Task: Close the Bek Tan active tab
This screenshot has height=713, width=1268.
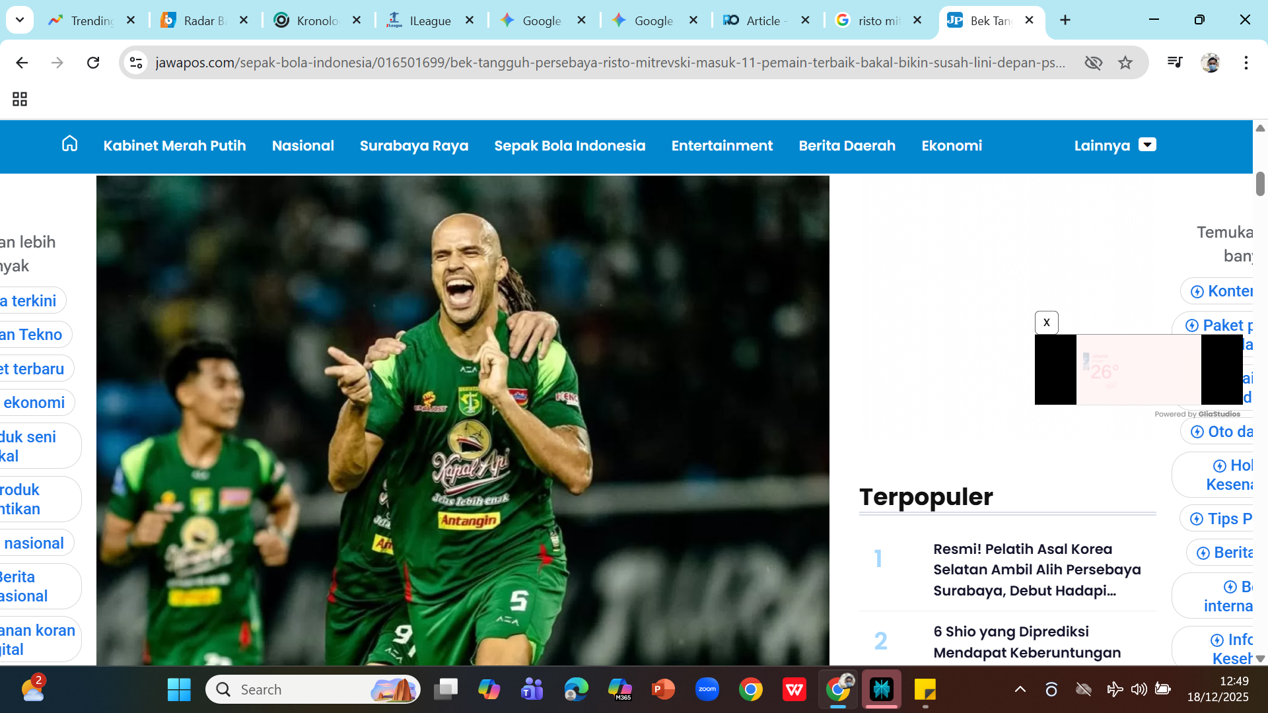Action: pos(1029,20)
